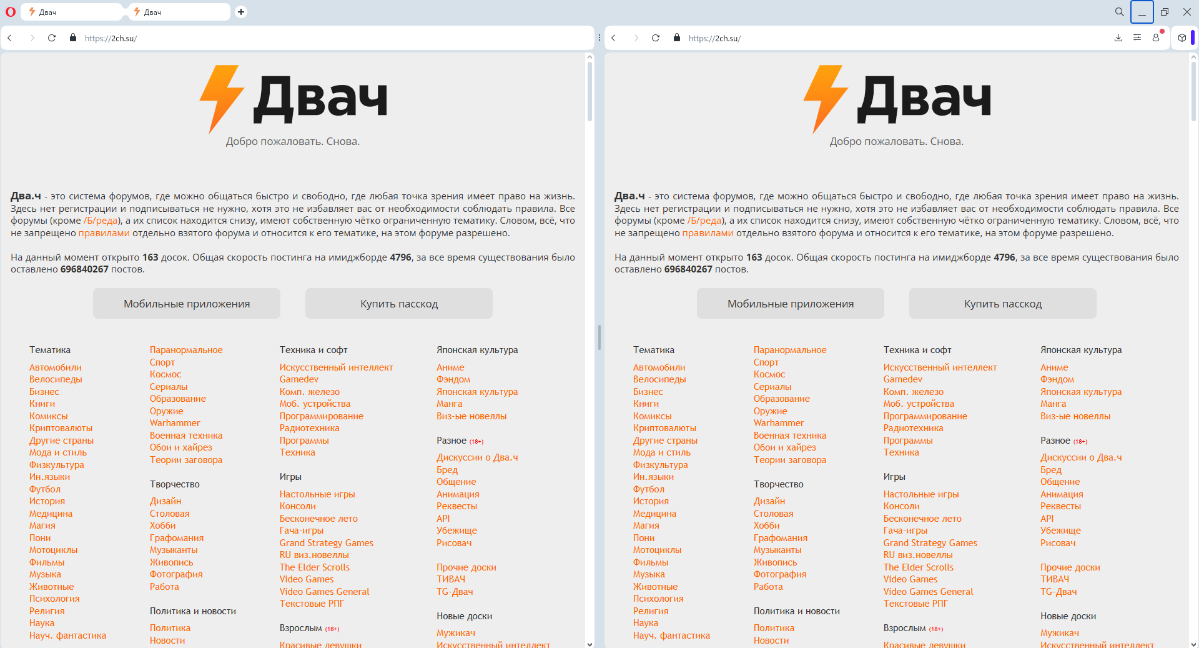The height and width of the screenshot is (648, 1199).
Task: Open Радиотехника board in the right pane
Action: [914, 428]
